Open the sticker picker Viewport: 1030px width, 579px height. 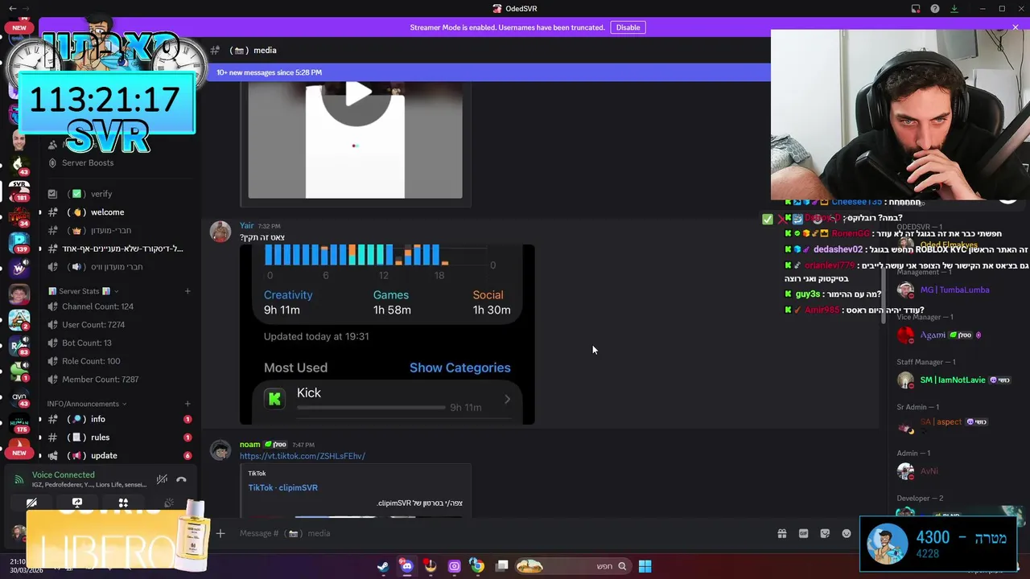pyautogui.click(x=825, y=533)
